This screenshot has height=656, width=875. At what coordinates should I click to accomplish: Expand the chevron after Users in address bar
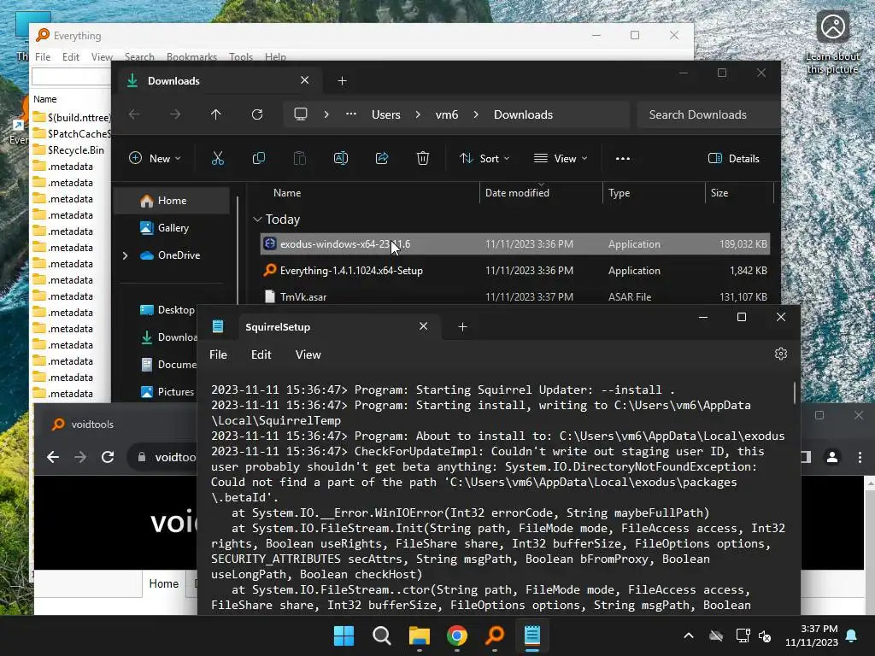(x=418, y=114)
